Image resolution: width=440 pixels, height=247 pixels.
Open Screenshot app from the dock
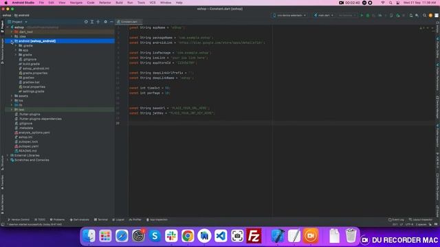click(x=237, y=236)
